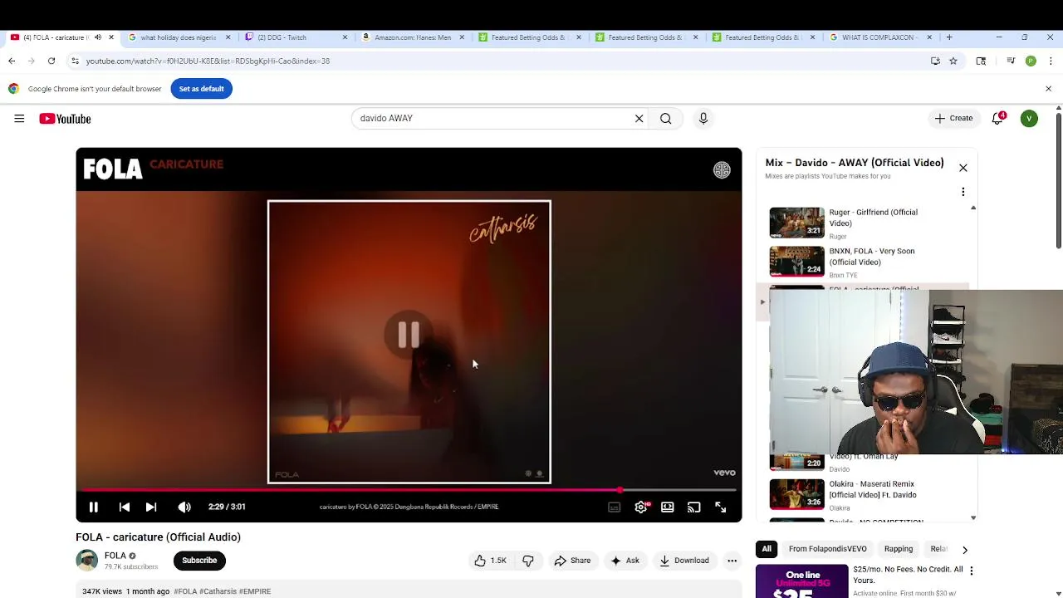
Task: Open the #EMPIRE hashtag
Action: pos(255,591)
